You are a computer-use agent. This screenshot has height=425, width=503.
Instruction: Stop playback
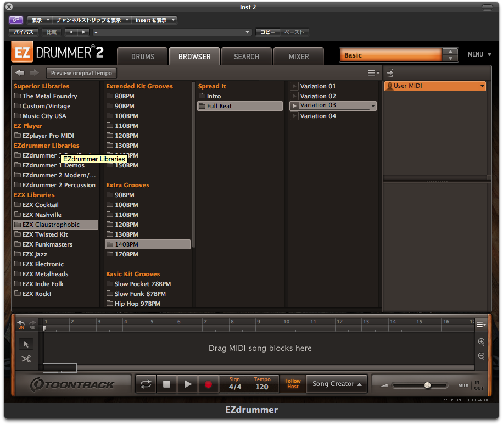[x=166, y=384]
